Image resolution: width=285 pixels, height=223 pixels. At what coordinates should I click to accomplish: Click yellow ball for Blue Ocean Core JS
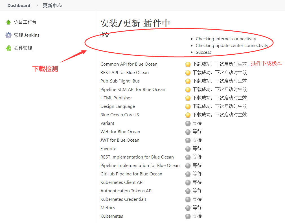pyautogui.click(x=188, y=115)
